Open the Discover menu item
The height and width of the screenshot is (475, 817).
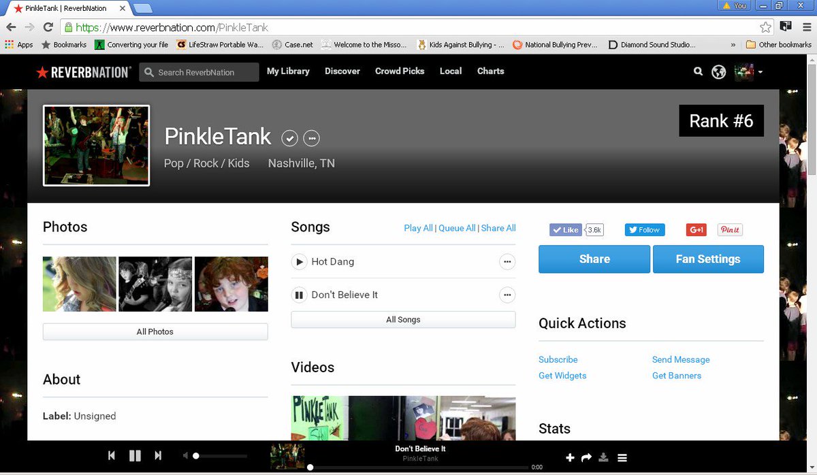[x=342, y=71]
